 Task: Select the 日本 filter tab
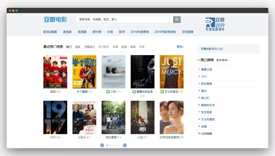(142, 47)
